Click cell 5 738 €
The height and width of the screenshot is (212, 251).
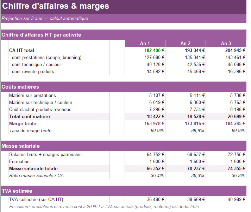[x=226, y=95]
